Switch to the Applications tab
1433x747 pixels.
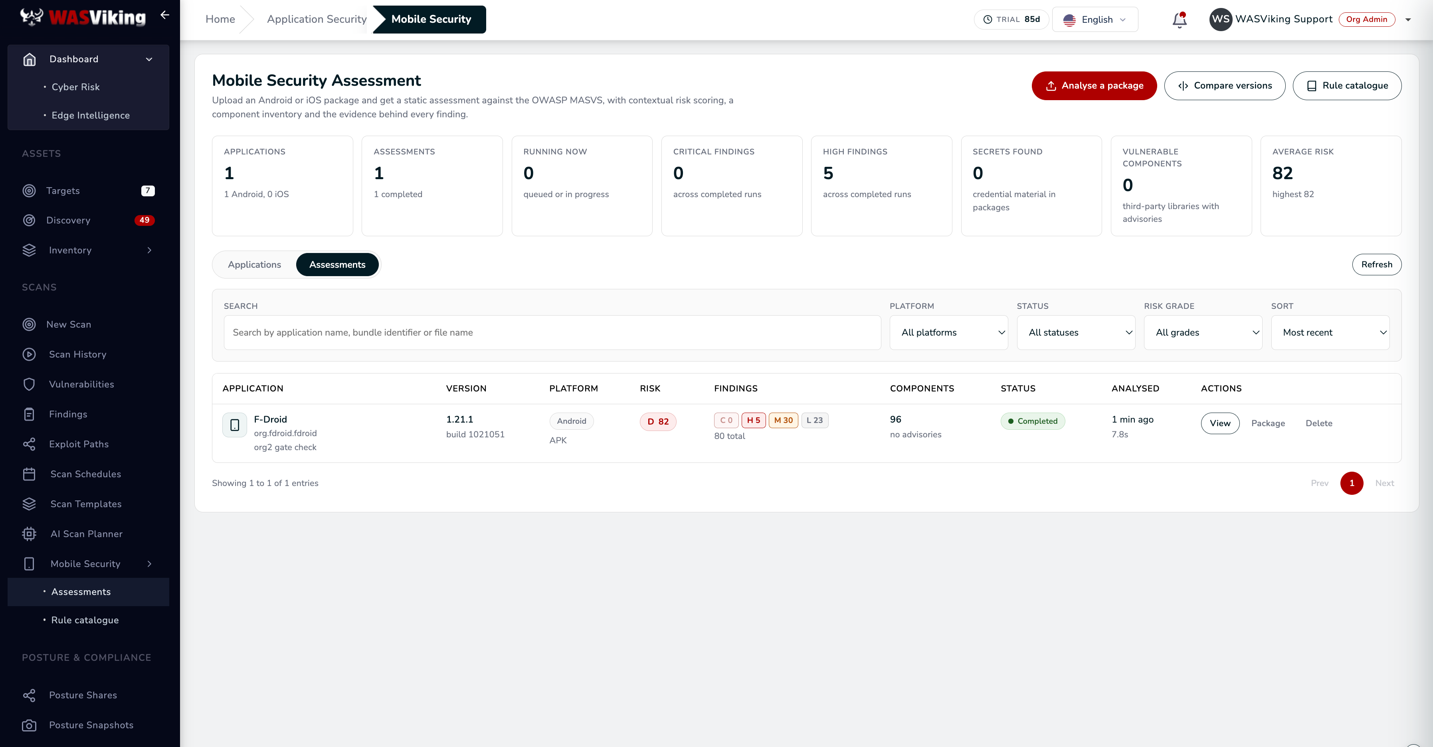click(x=254, y=265)
